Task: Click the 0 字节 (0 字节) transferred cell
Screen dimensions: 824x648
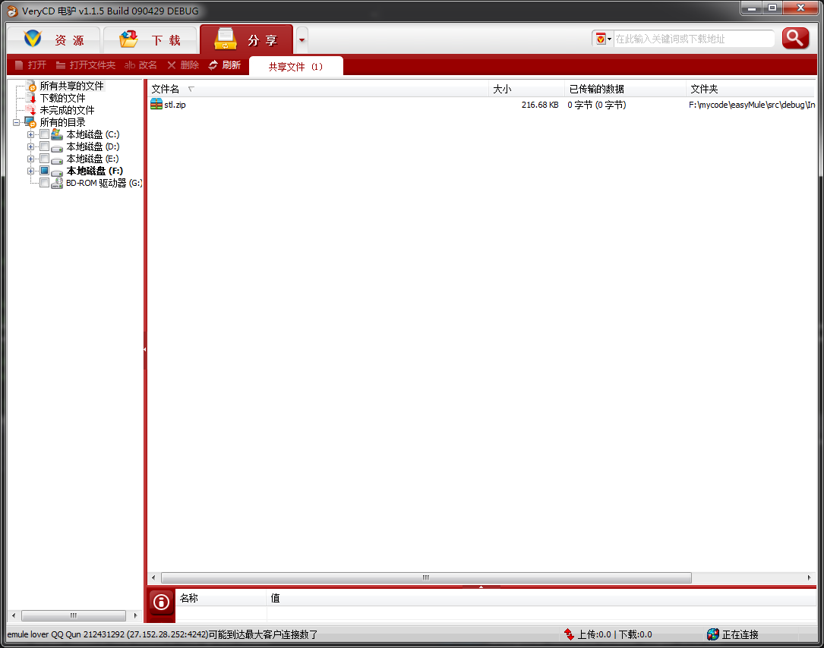Action: pyautogui.click(x=596, y=105)
